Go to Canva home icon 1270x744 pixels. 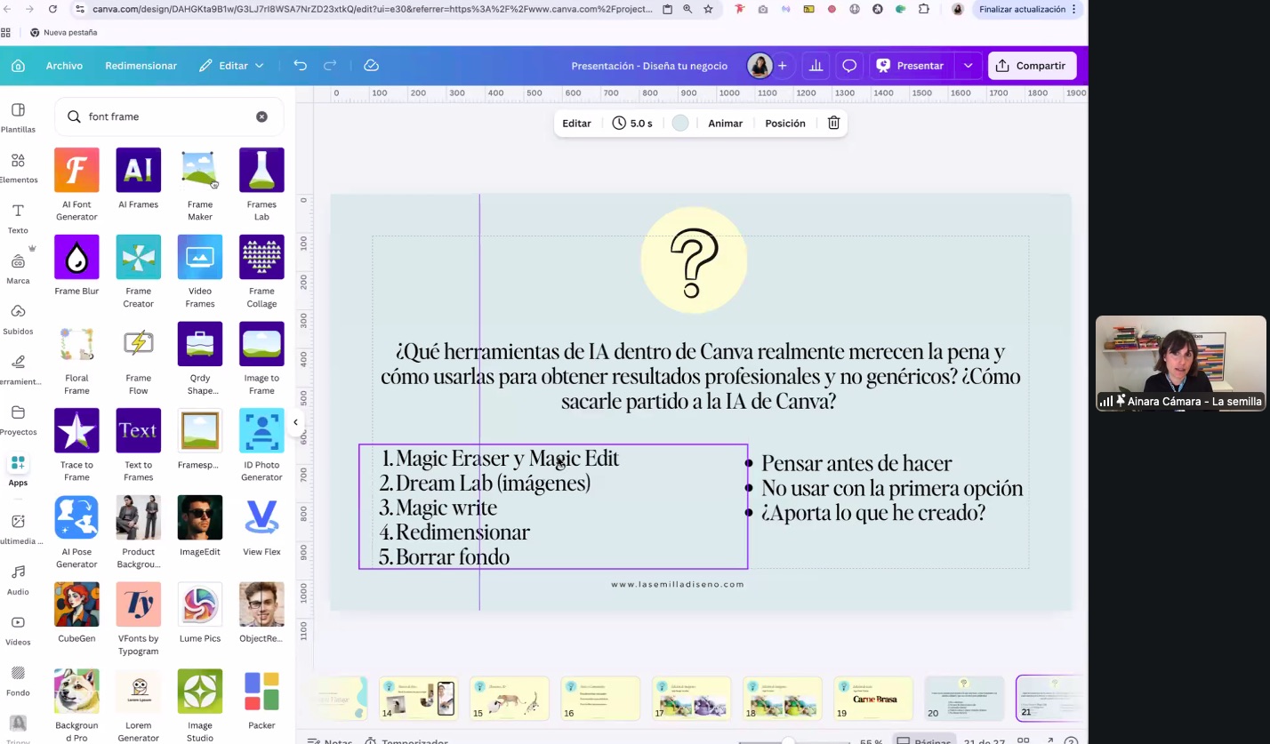[18, 66]
